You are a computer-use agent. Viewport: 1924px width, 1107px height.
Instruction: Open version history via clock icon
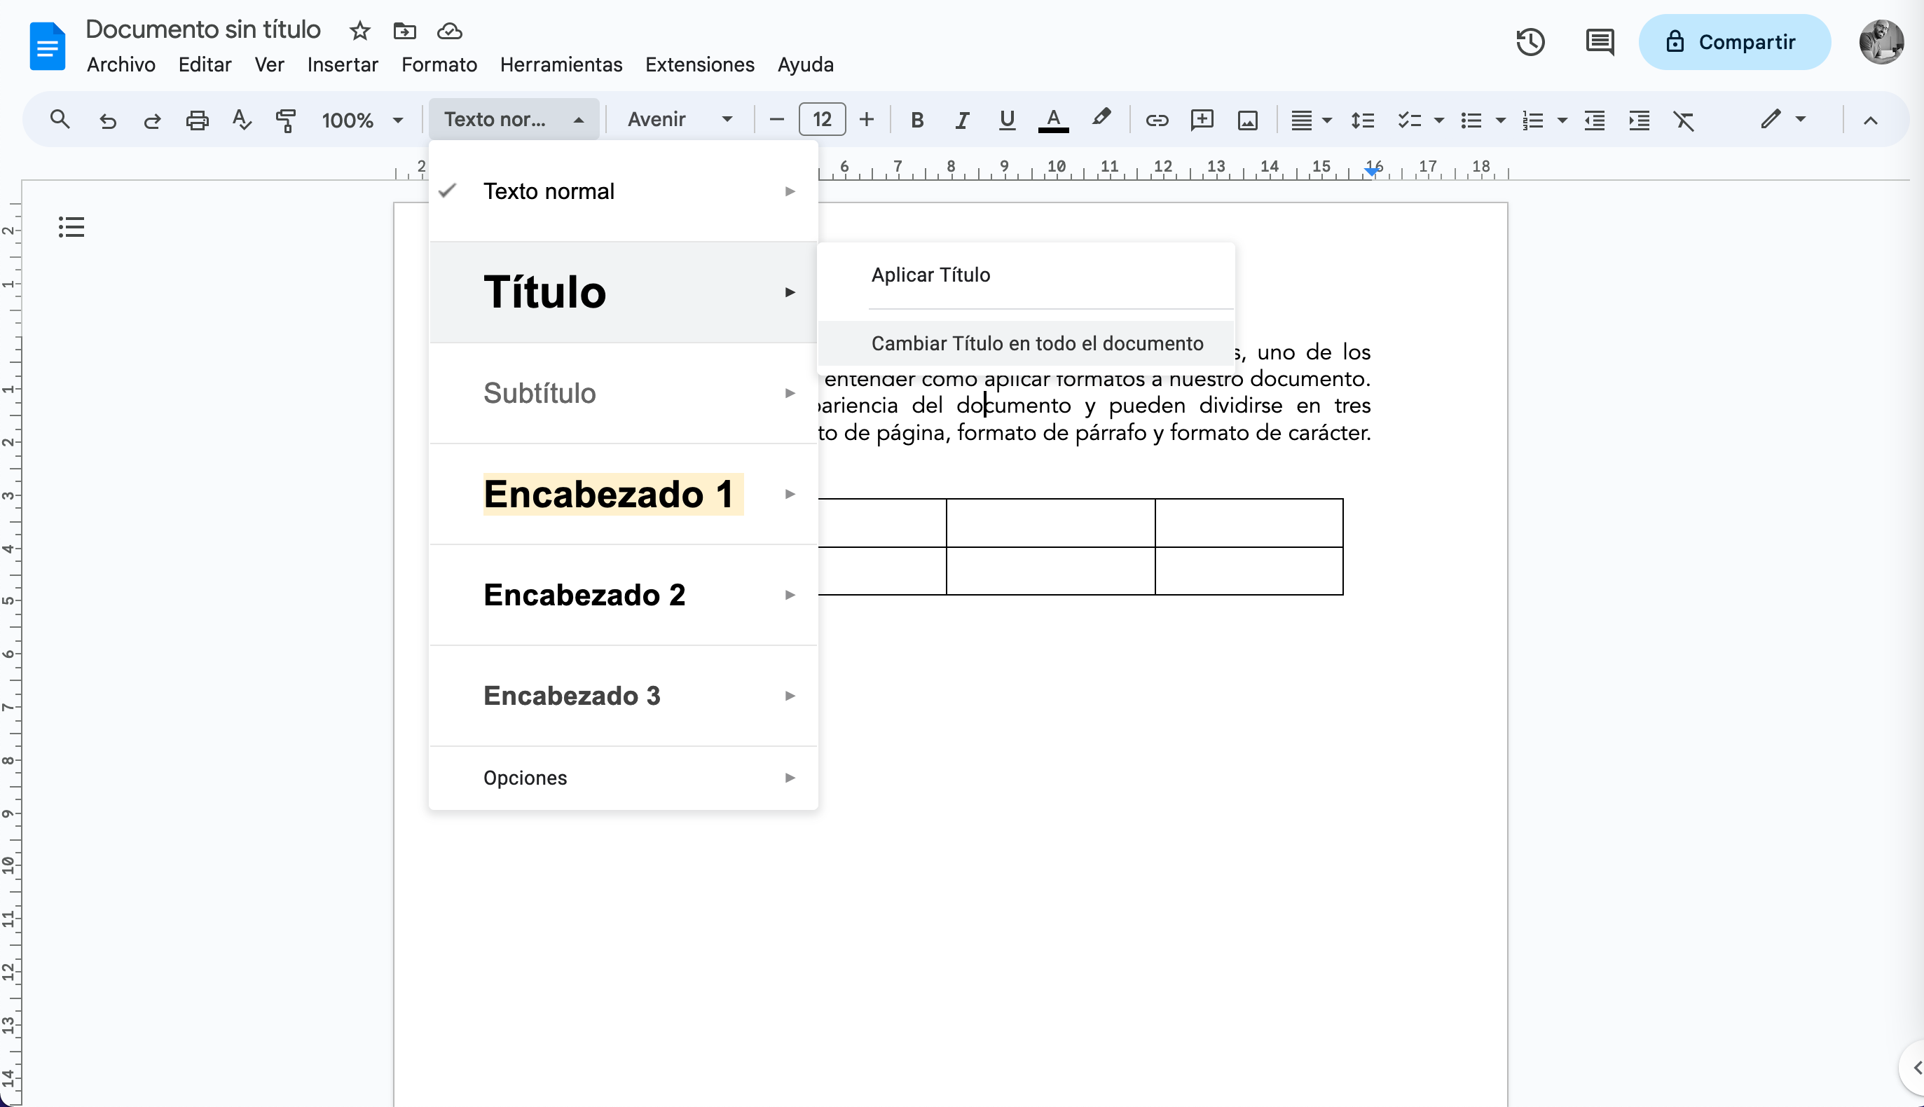coord(1530,43)
